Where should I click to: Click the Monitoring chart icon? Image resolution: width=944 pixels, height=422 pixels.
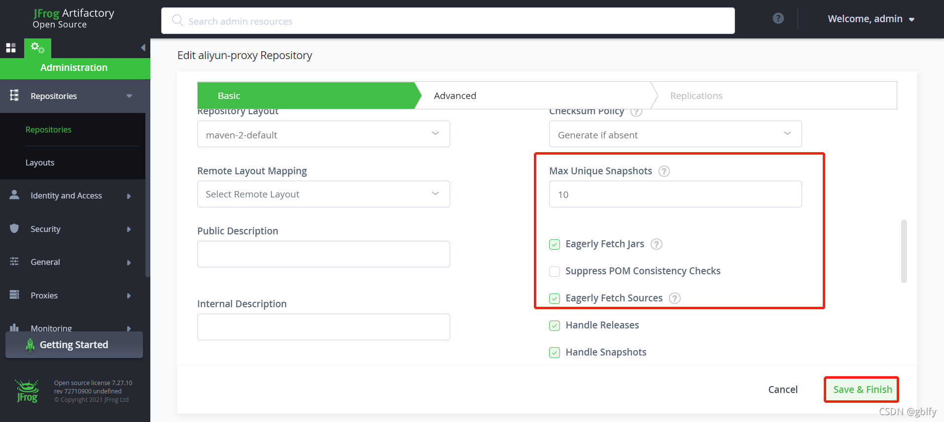[14, 327]
